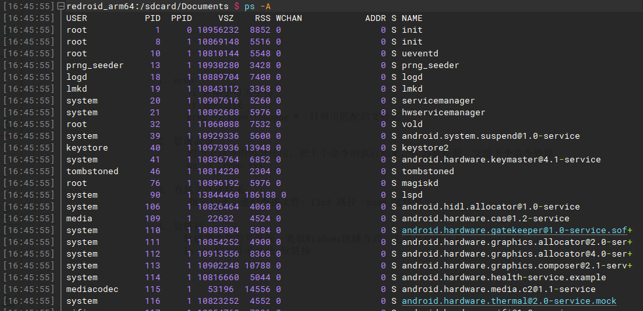Viewport: 643px width, 311px height.
Task: Click the 'mediacodec' user name
Action: 92,289
